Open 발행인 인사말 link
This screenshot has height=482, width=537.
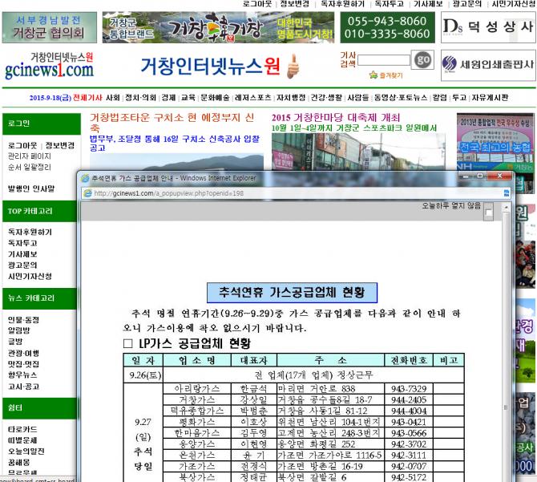31,188
